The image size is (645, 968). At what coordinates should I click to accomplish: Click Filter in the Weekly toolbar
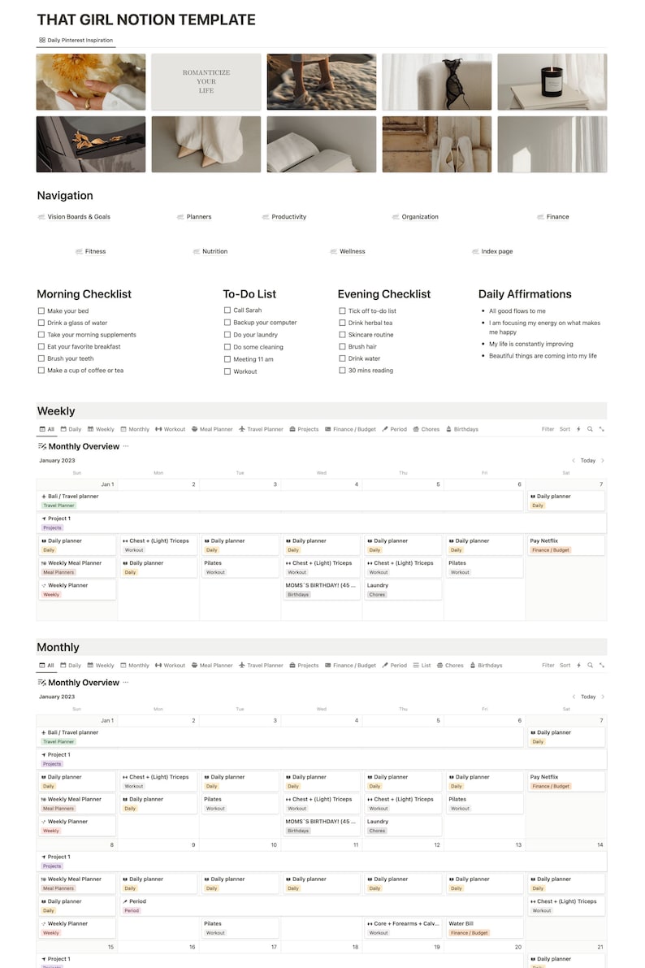click(548, 429)
